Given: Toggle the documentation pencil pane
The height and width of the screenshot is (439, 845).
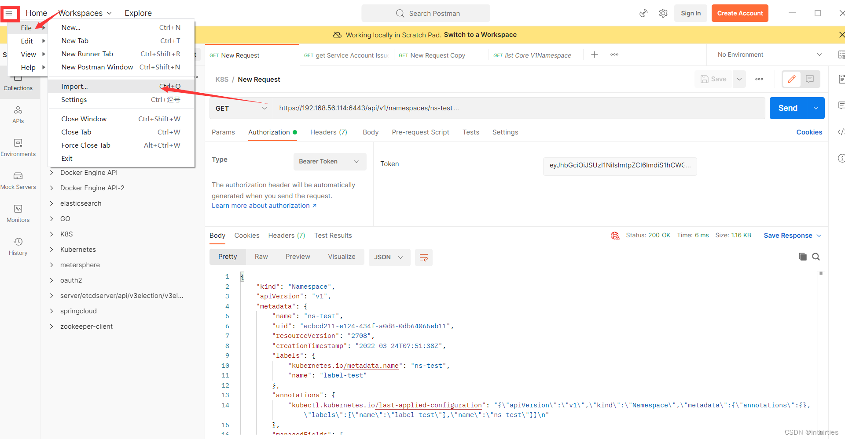Looking at the screenshot, I should tap(791, 79).
